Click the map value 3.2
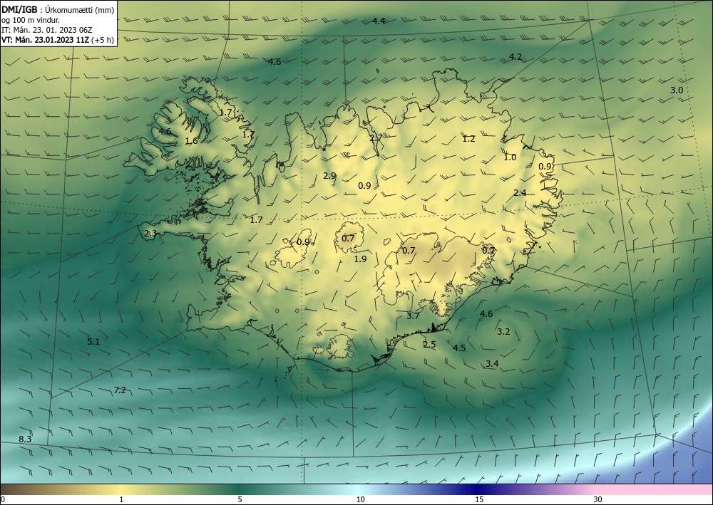The height and width of the screenshot is (505, 713). coord(503,332)
